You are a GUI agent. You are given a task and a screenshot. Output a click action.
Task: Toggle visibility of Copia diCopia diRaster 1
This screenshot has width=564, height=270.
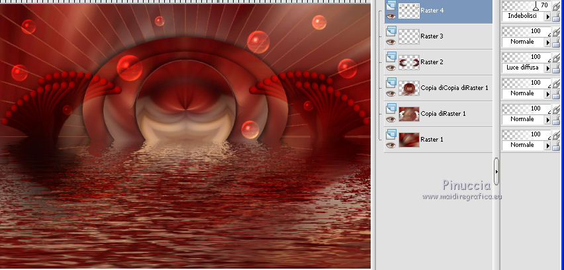[391, 94]
